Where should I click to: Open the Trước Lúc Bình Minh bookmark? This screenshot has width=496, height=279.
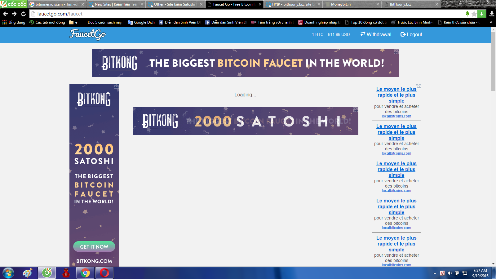coord(412,22)
